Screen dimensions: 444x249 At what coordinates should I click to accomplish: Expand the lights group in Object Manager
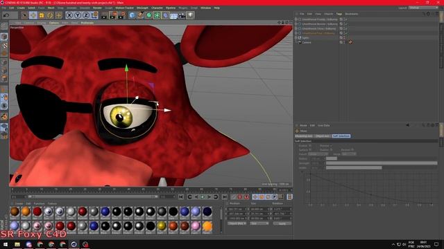click(x=296, y=37)
